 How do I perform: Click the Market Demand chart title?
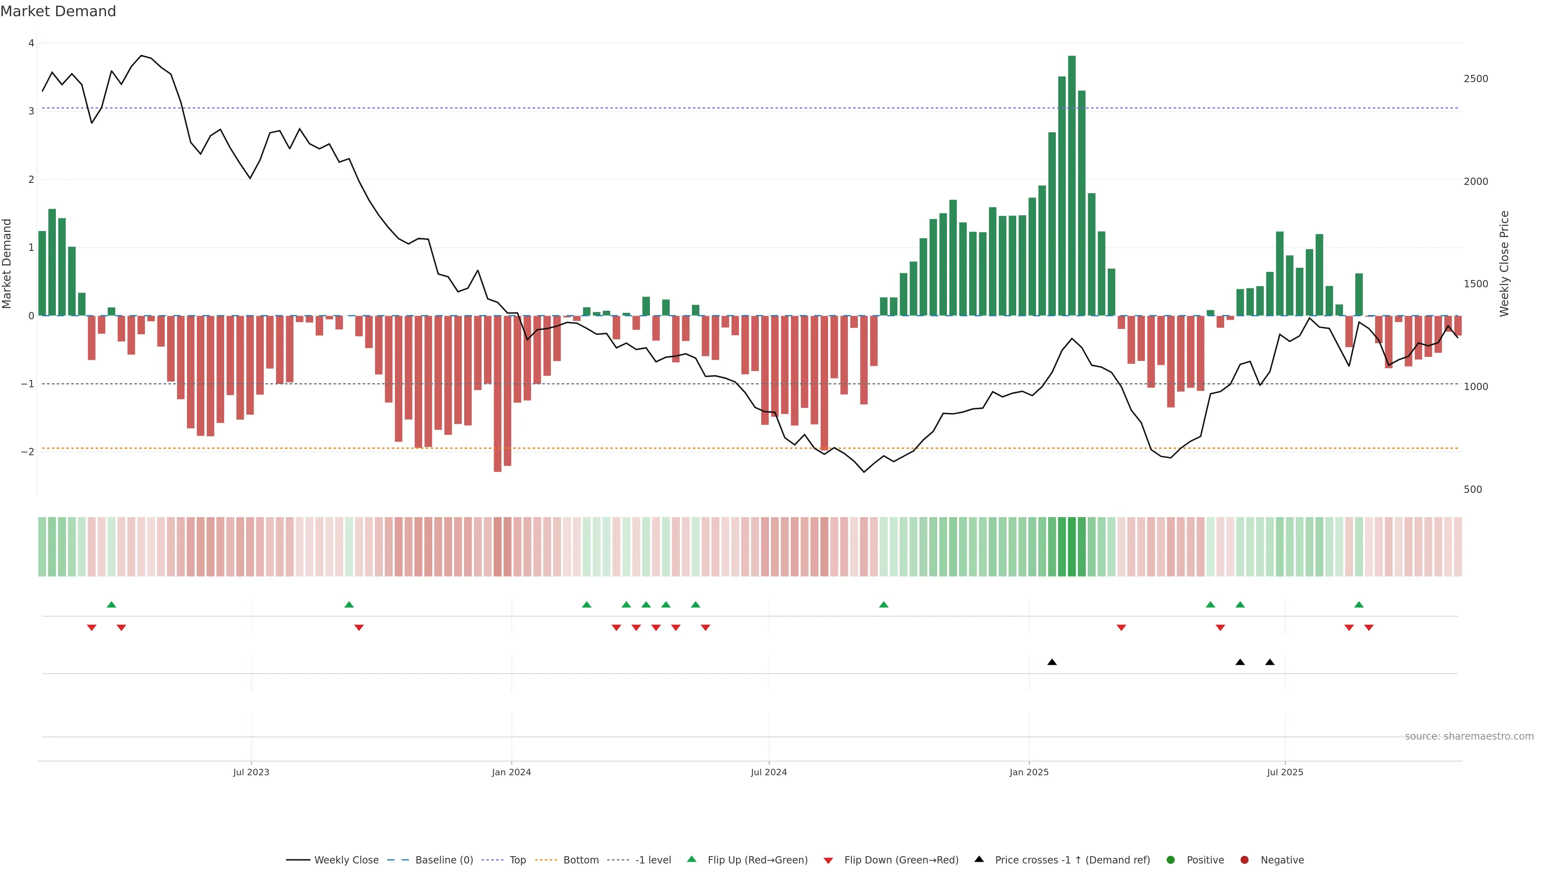tap(58, 11)
